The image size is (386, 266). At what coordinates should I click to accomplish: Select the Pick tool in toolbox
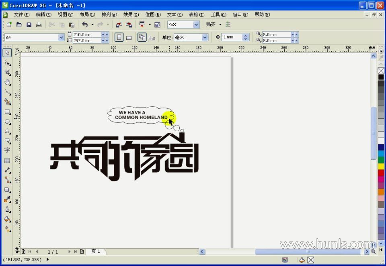coord(7,53)
